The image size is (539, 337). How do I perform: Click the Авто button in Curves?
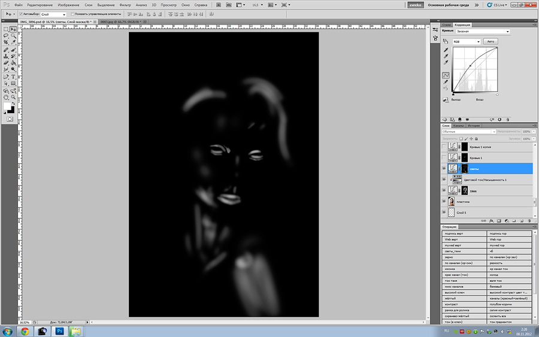490,41
